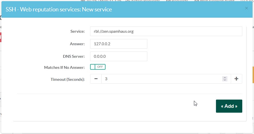Viewport: 254px width, 134px height.
Task: Click into the Service input field
Action: pos(166,31)
